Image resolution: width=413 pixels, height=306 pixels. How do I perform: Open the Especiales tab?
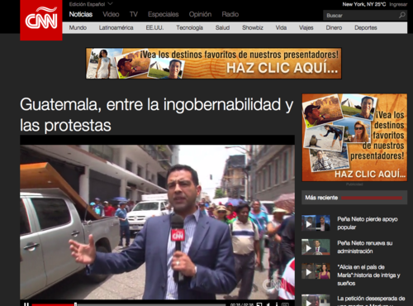163,14
